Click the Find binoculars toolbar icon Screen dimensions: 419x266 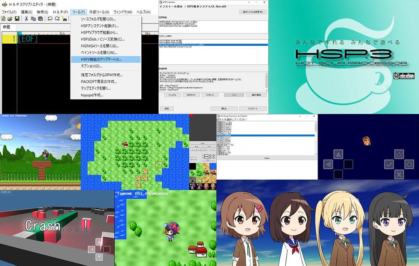64,18
